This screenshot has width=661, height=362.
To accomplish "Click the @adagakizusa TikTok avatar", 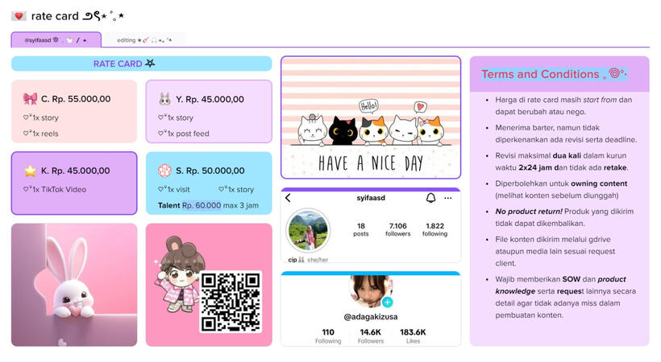I will [x=371, y=291].
